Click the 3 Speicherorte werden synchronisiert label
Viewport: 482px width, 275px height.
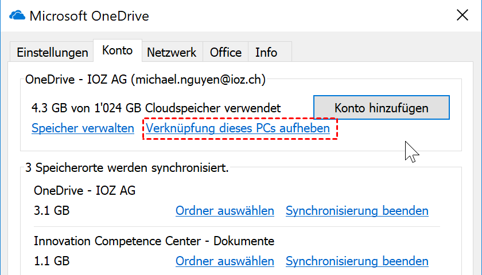point(127,168)
